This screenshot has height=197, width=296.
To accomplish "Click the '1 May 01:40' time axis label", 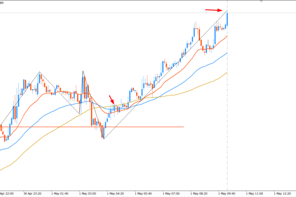I will pyautogui.click(x=60, y=194).
